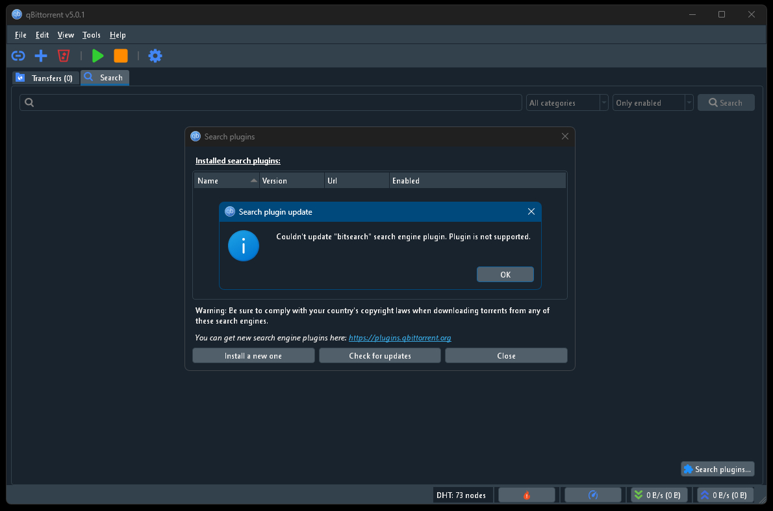This screenshot has height=511, width=773.
Task: Confirm the plugin update message with OK
Action: [505, 275]
